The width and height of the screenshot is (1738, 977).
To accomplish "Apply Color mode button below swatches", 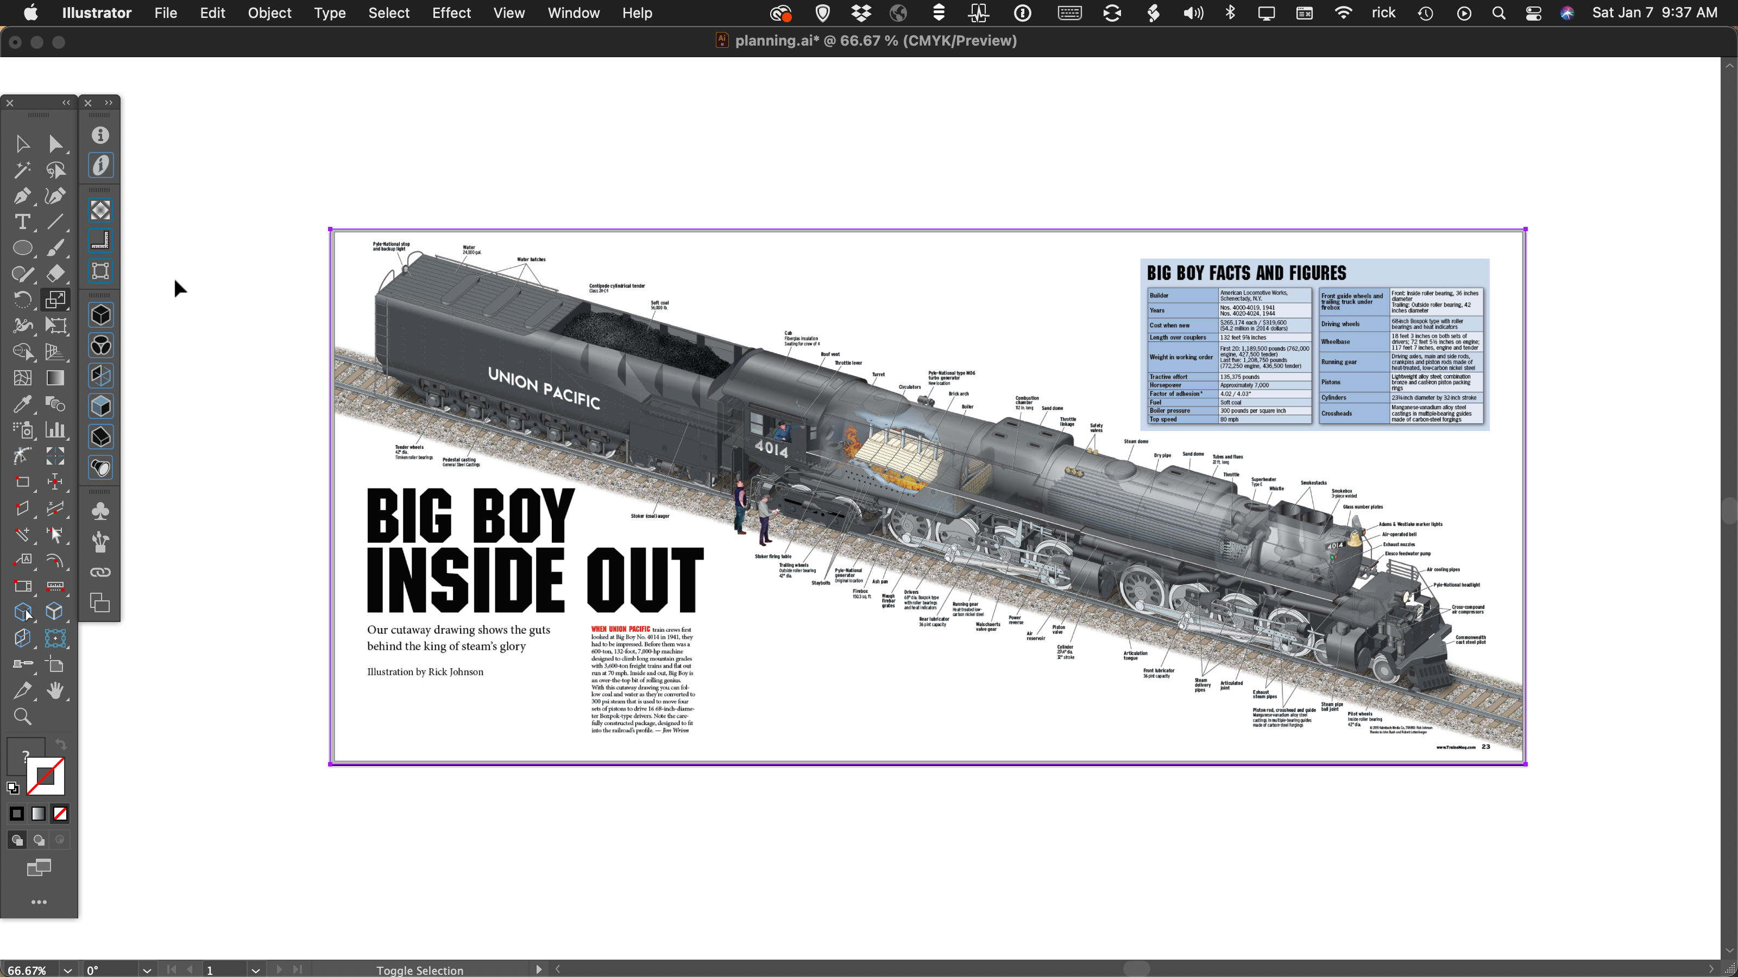I will [x=17, y=814].
